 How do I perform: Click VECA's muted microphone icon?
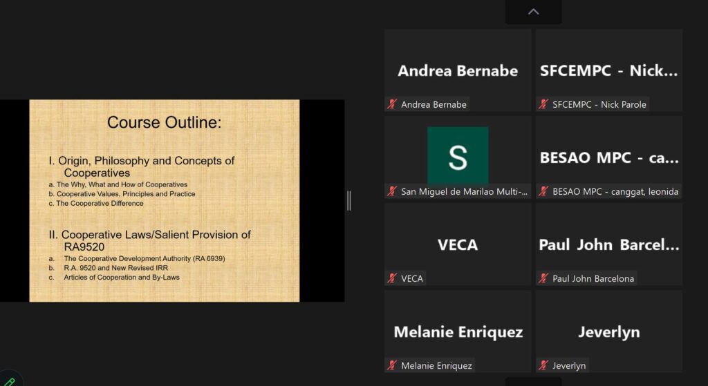pos(392,278)
